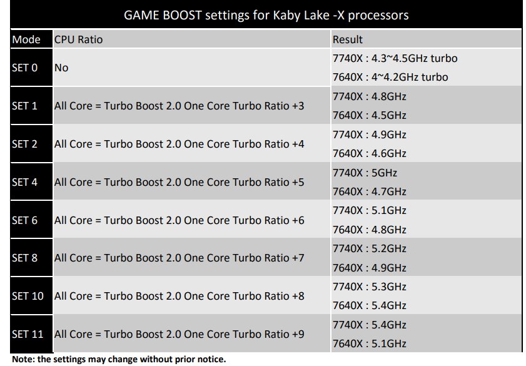Select the Mode column header
The image size is (526, 366).
pyautogui.click(x=31, y=39)
